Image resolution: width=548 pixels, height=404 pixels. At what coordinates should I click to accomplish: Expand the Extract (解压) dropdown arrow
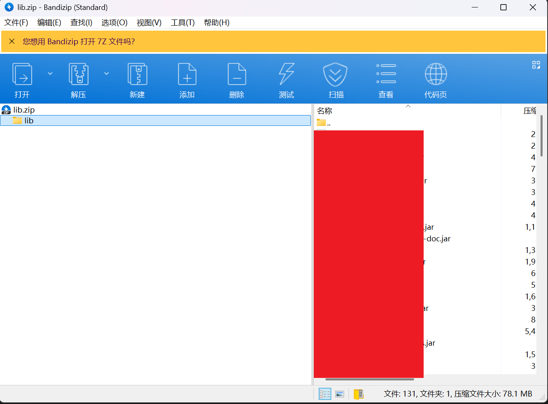click(x=107, y=74)
